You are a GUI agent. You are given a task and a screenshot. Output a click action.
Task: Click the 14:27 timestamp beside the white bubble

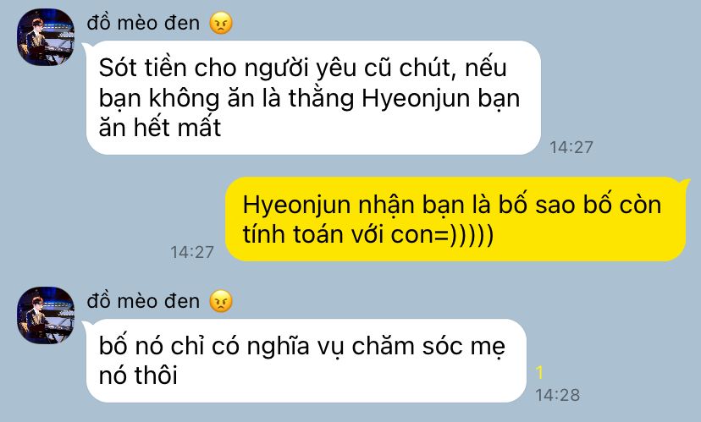pyautogui.click(x=571, y=147)
